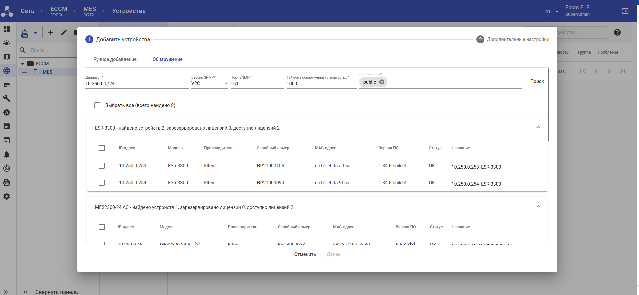The image size is (639, 295).
Task: Edit the name field "10.250.0.253_ESR-3300"
Action: click(x=489, y=167)
